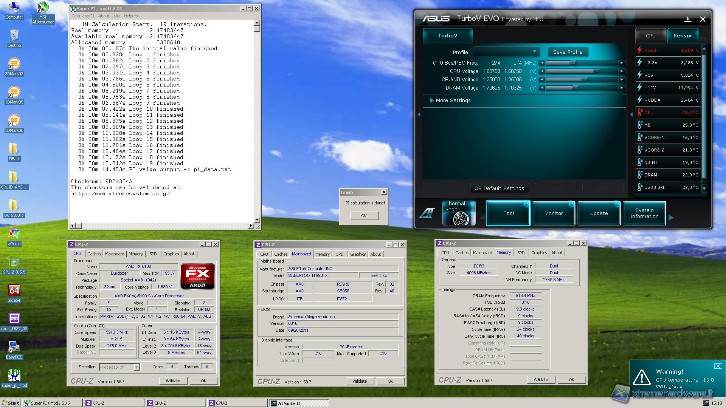The image size is (726, 408).
Task: Switch to the Sensor tab in TurboV EVO
Action: click(x=683, y=36)
